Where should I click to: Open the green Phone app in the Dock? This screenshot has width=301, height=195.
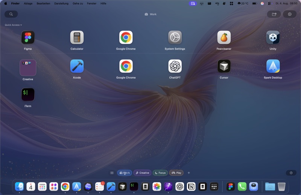point(242,187)
